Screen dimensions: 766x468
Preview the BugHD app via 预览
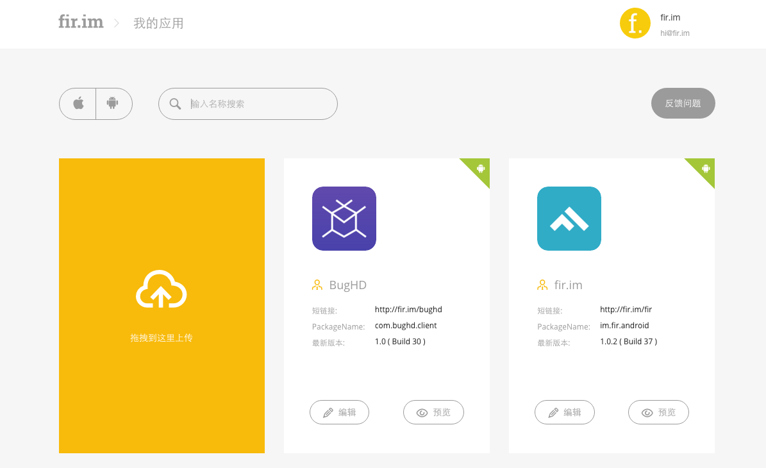(433, 412)
